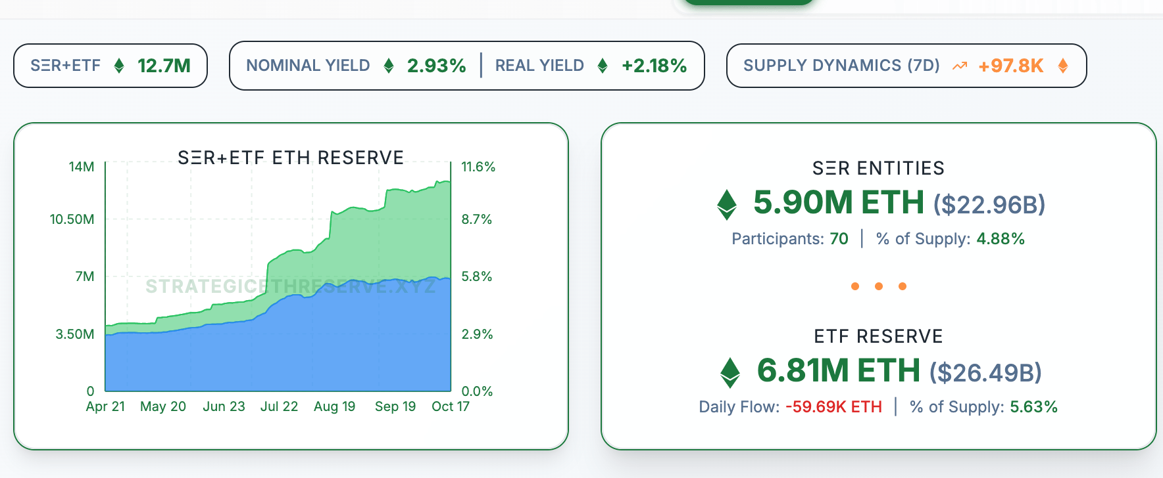Click the Oct 17 label on chart axis
The image size is (1163, 478).
click(x=451, y=406)
